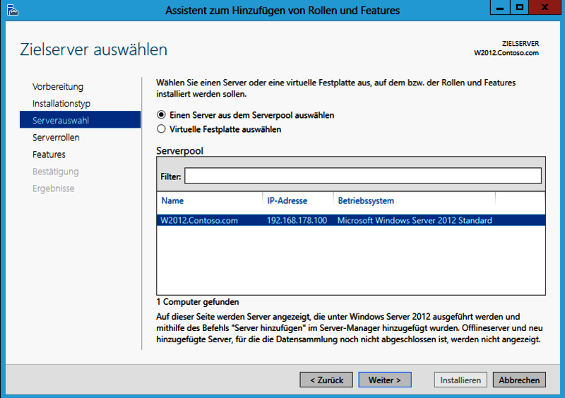The image size is (565, 398).
Task: Click the wizard icon in title bar
Action: pyautogui.click(x=12, y=10)
